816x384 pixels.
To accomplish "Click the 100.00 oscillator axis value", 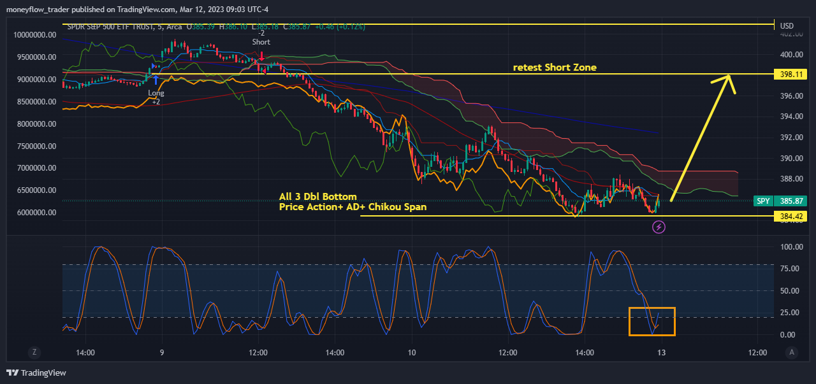I will pyautogui.click(x=791, y=247).
